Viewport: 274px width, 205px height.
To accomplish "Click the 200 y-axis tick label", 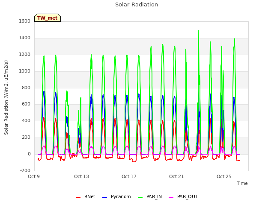I will 26,137.
